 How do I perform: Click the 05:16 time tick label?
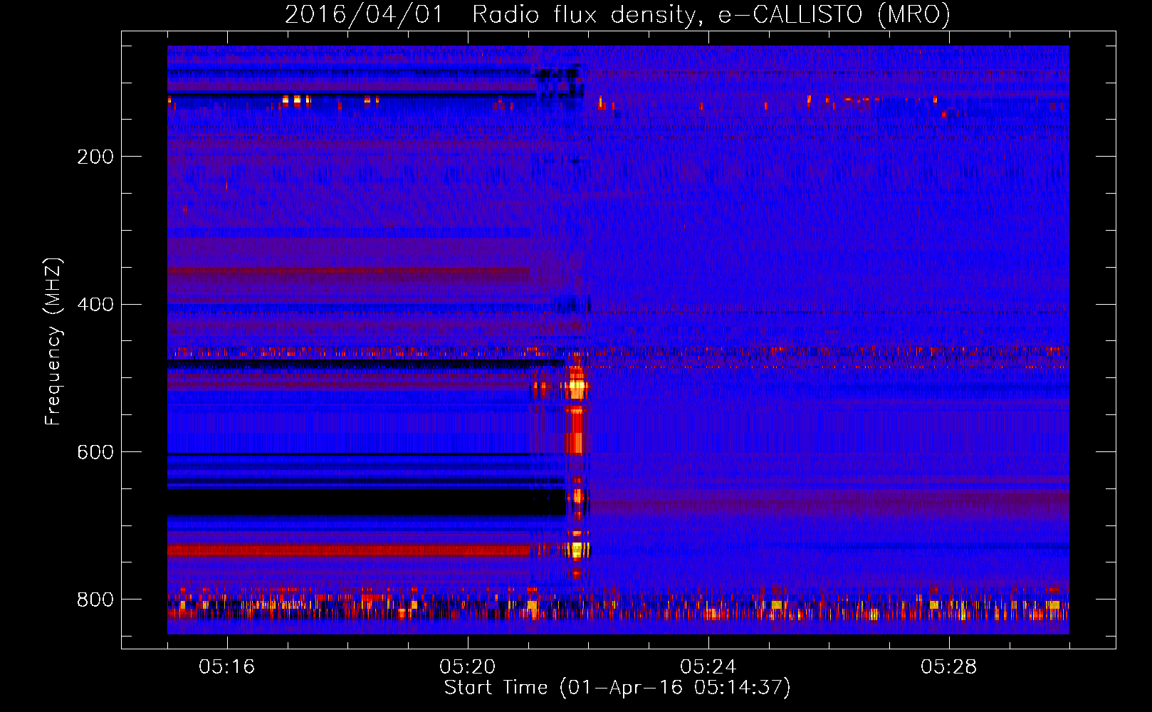coord(227,666)
